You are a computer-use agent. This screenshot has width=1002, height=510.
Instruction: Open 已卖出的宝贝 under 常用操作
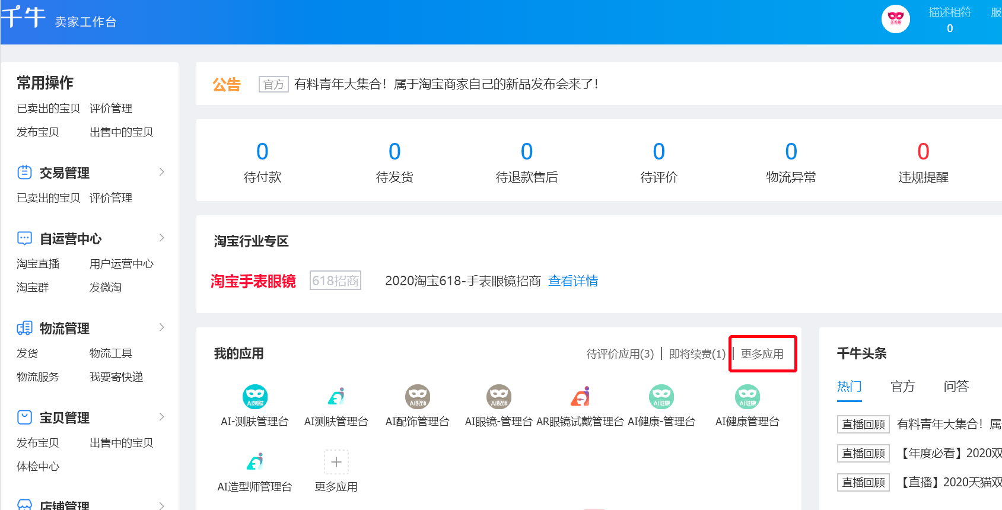click(x=48, y=109)
